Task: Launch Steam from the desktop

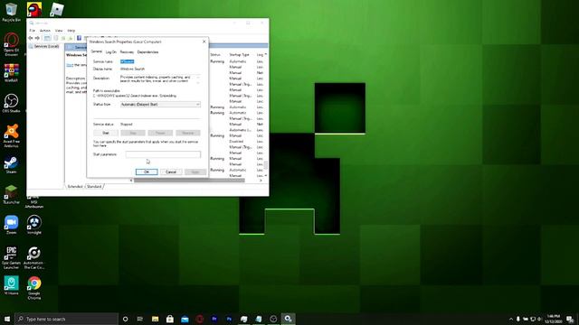Action: [11, 164]
